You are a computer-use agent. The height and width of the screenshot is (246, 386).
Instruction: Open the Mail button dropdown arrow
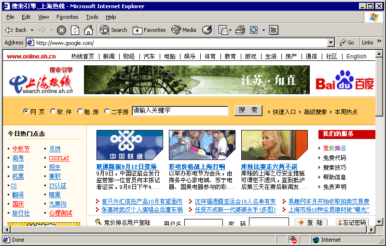[231, 30]
